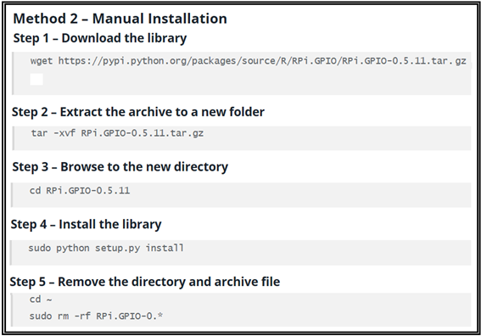Click the wget command word
The height and width of the screenshot is (336, 481).
(42, 61)
